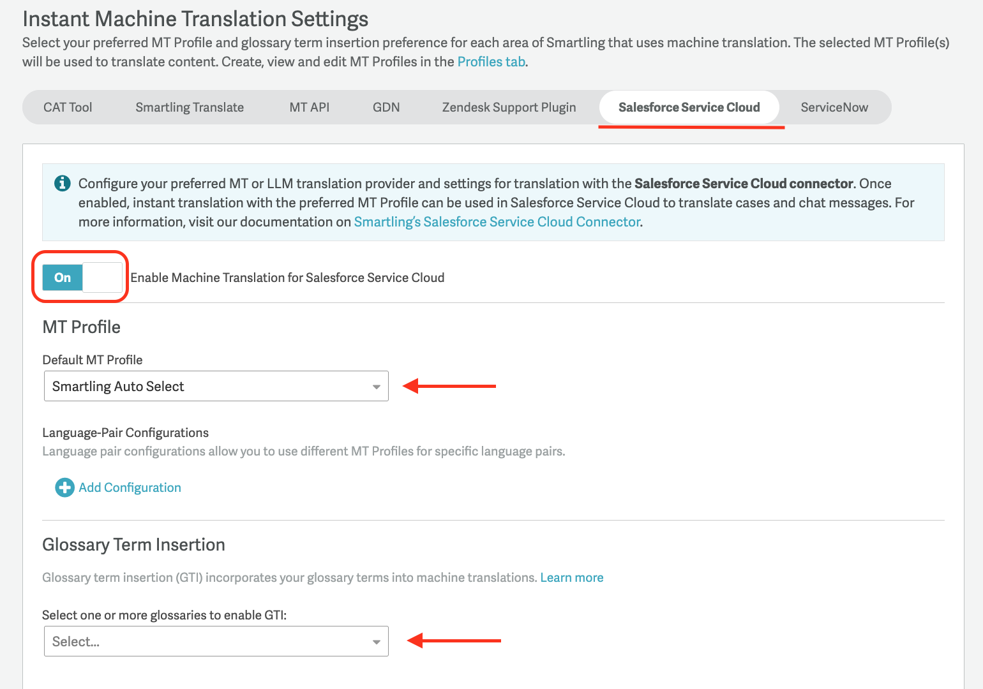Click the Select... glossary placeholder text
The image size is (983, 689).
[x=76, y=642]
